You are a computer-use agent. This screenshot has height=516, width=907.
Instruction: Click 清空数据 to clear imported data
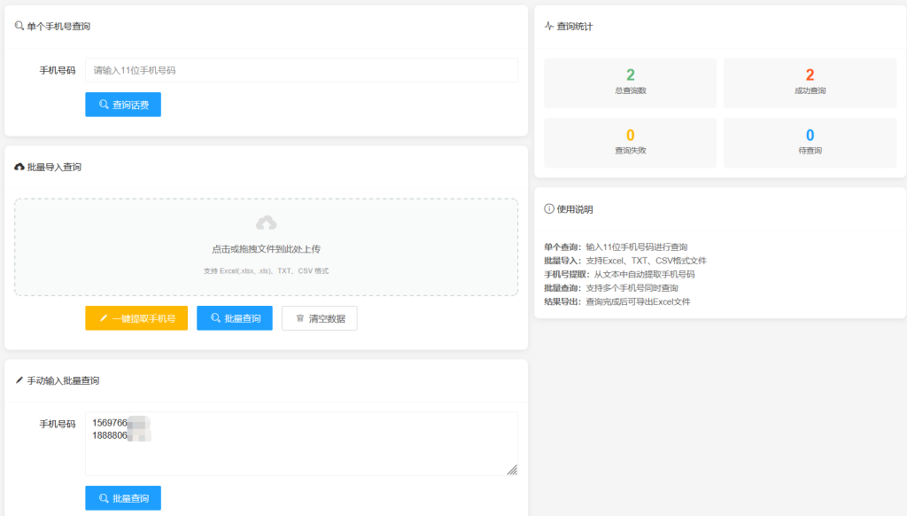tap(319, 317)
